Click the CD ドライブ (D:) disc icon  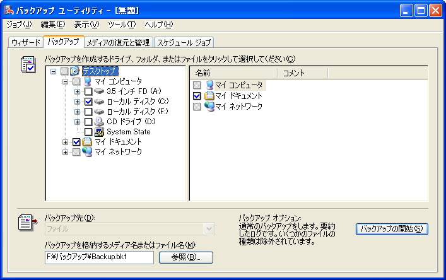point(99,122)
